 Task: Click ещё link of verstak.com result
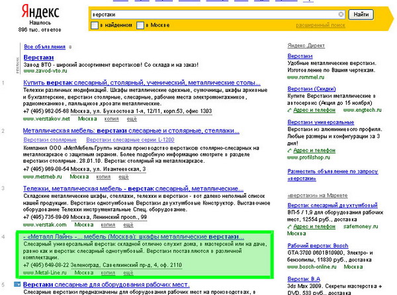(128, 225)
